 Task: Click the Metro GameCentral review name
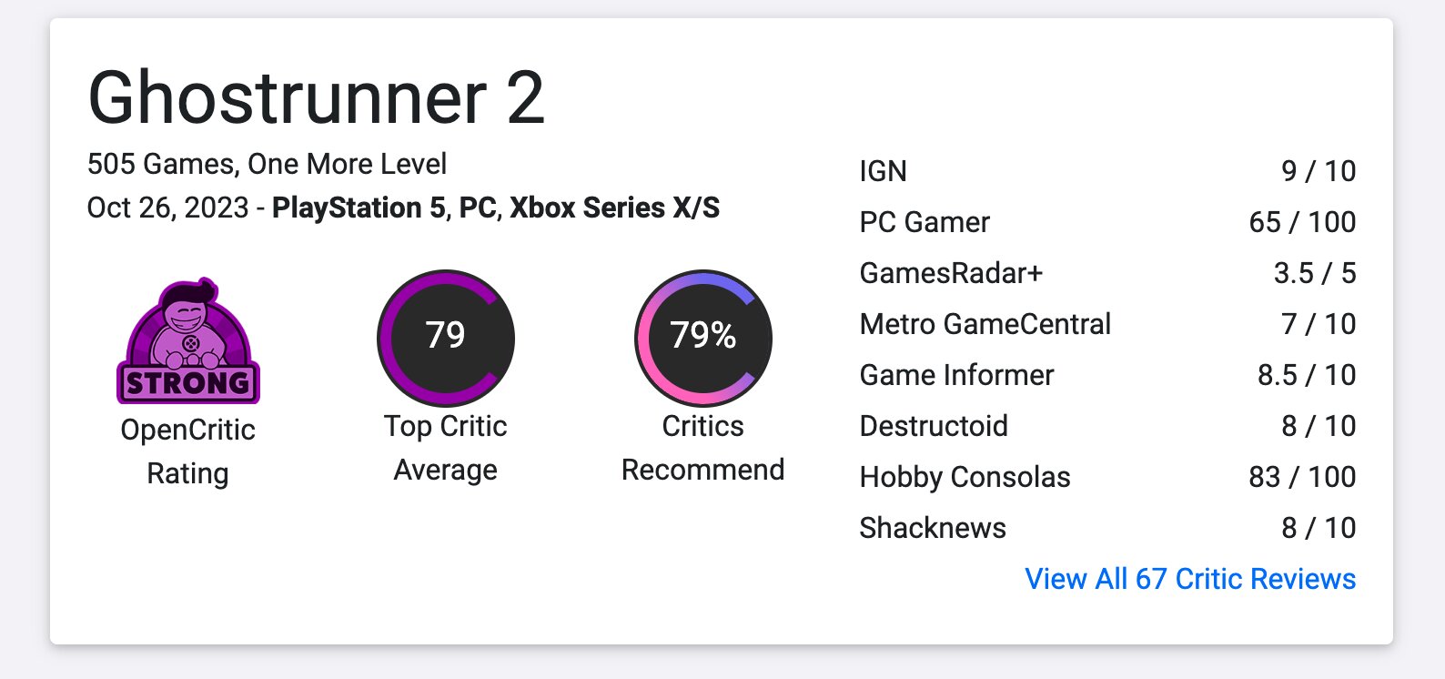[985, 324]
